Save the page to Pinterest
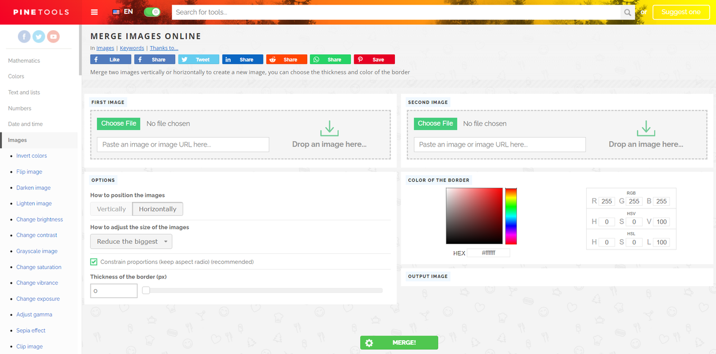The width and height of the screenshot is (716, 354). 374,59
